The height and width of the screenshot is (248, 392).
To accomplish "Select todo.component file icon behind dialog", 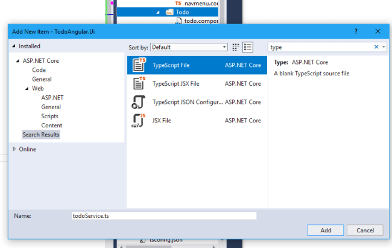I will pyautogui.click(x=179, y=21).
